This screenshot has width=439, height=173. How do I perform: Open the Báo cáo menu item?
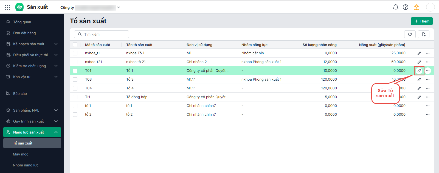[20, 93]
